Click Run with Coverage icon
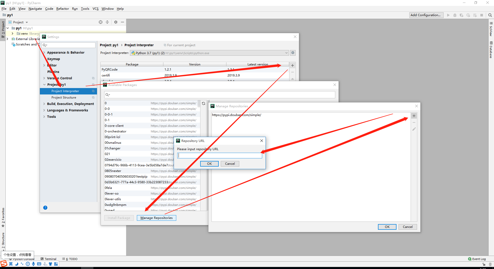This screenshot has width=494, height=269. point(462,15)
